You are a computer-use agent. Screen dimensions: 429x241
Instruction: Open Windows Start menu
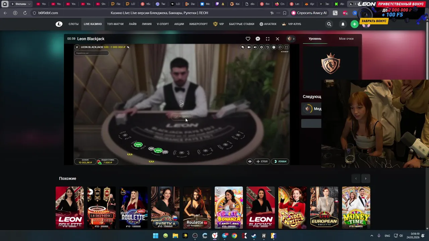[x=156, y=236]
